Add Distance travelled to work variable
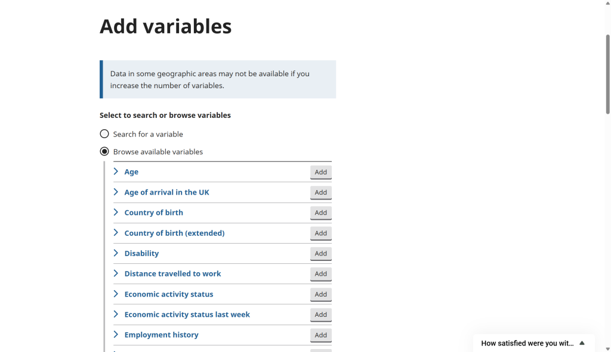The image size is (611, 352). 320,274
